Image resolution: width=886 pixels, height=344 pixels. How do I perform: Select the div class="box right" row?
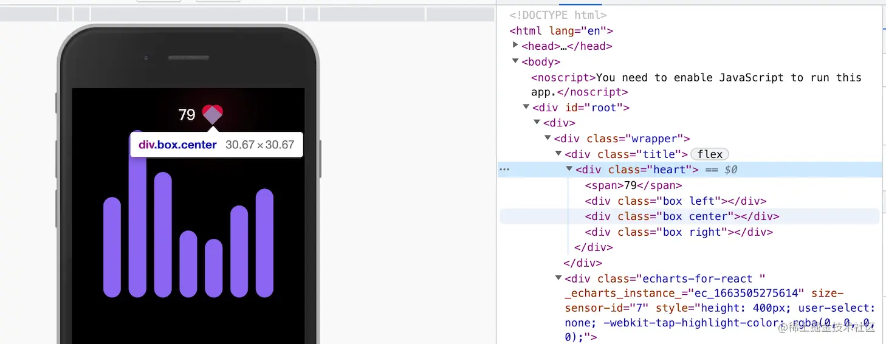coord(679,232)
